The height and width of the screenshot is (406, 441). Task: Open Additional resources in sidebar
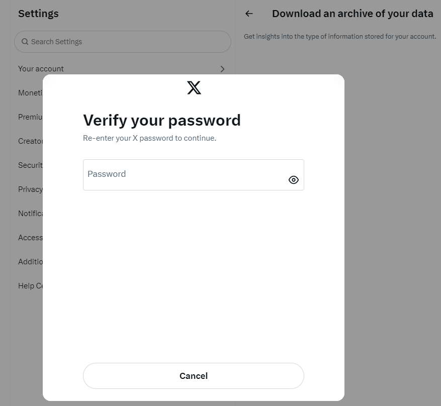[30, 262]
